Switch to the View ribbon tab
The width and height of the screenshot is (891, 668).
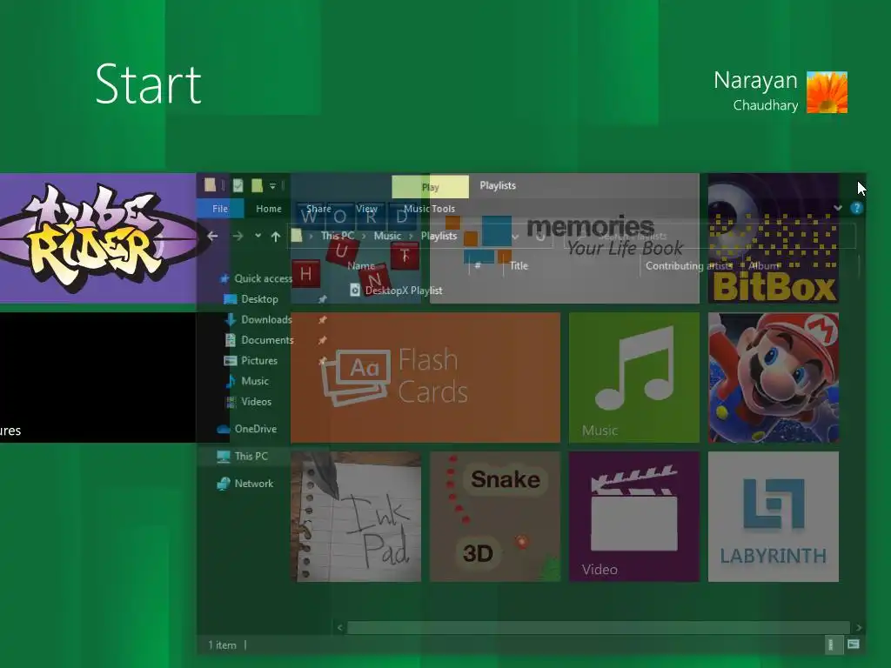(x=366, y=209)
